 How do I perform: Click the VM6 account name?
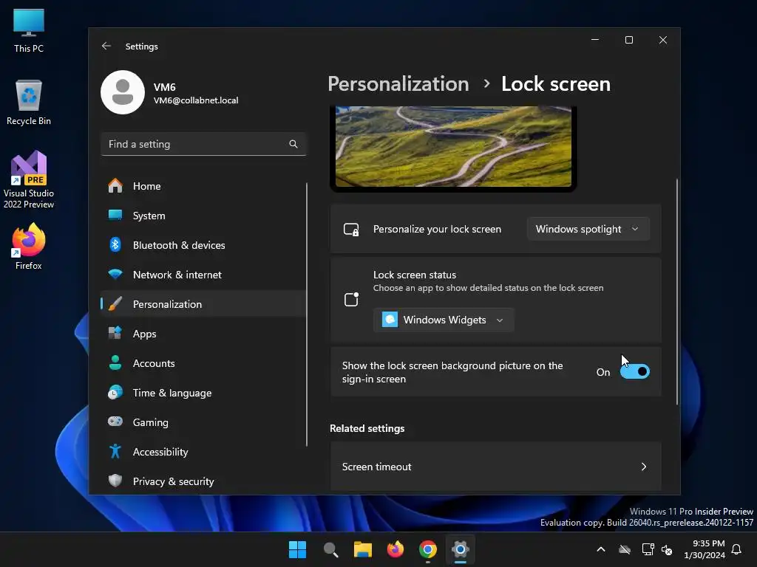pos(165,87)
